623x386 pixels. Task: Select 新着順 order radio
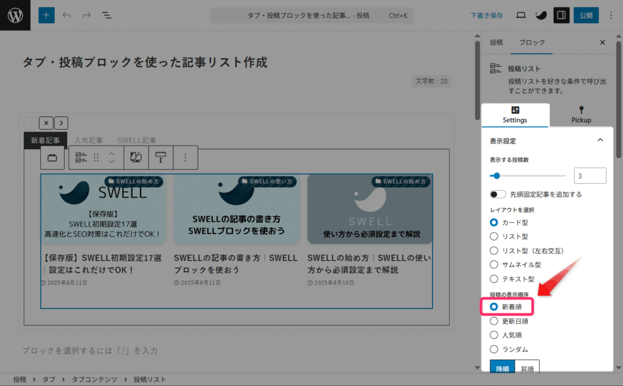coord(494,307)
